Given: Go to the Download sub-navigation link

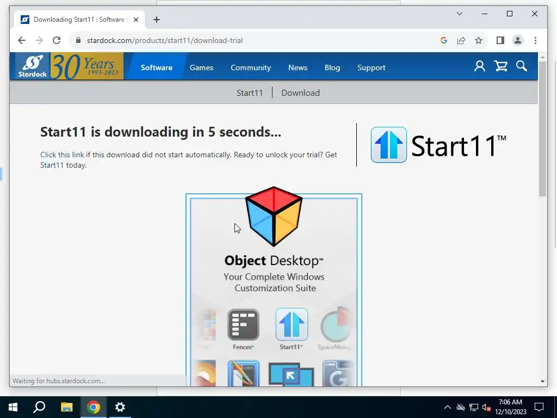Looking at the screenshot, I should click(300, 93).
